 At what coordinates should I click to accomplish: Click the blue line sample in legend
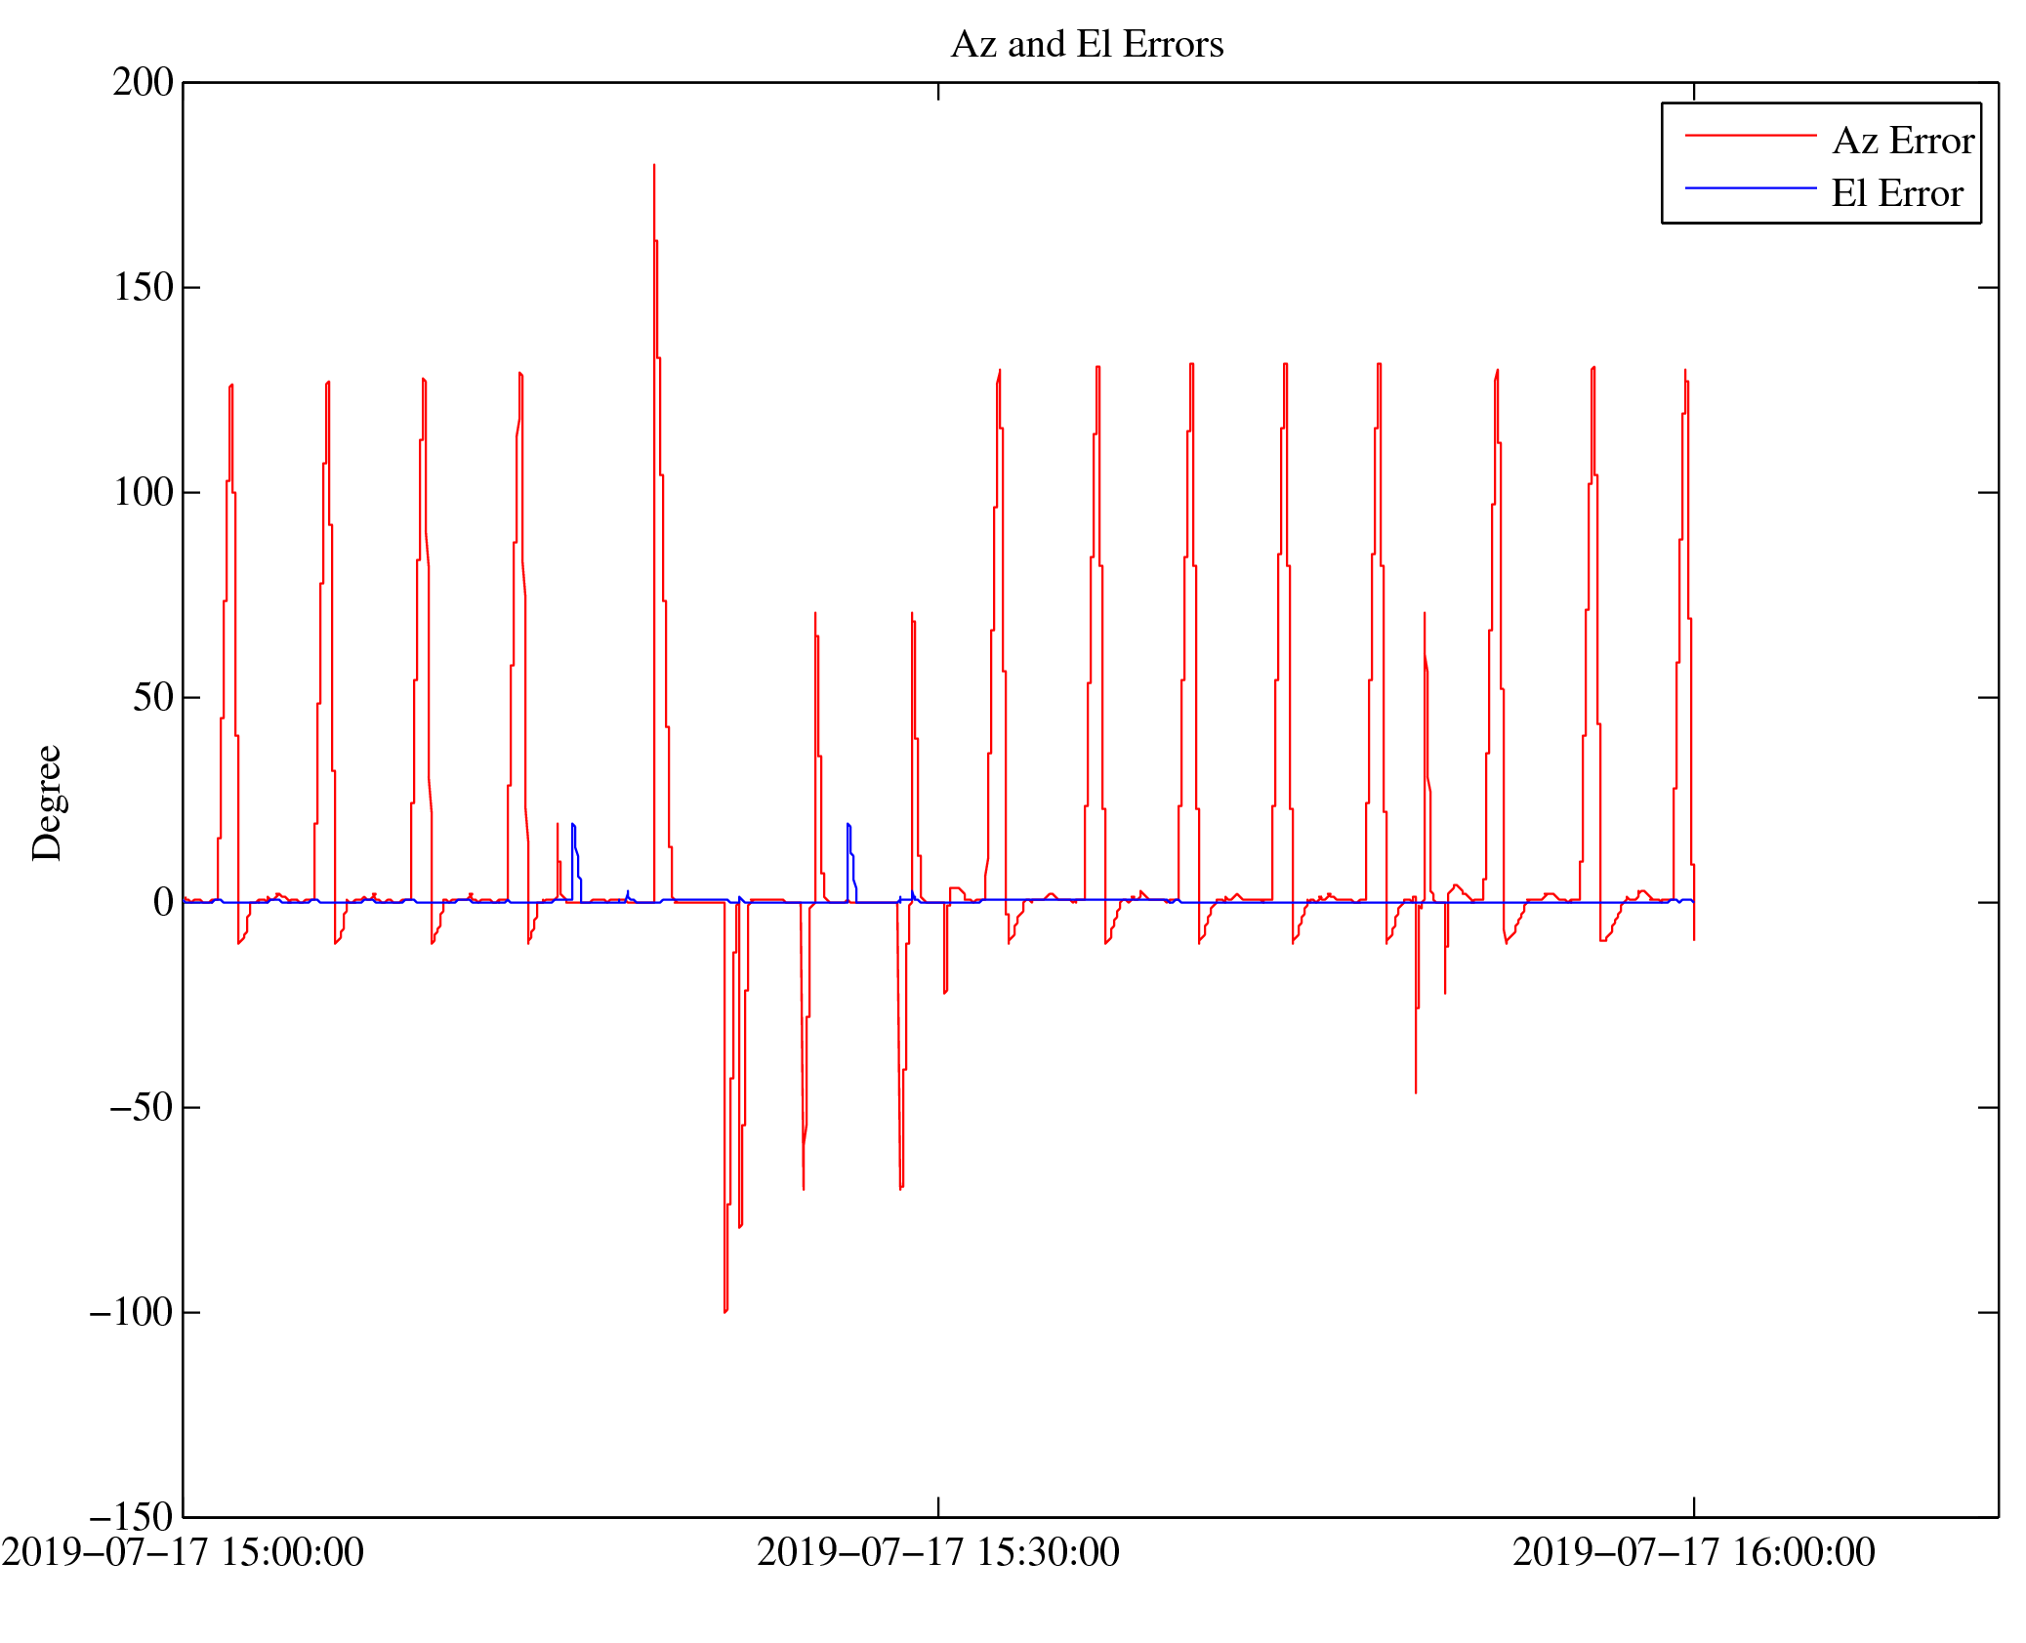[1750, 187]
